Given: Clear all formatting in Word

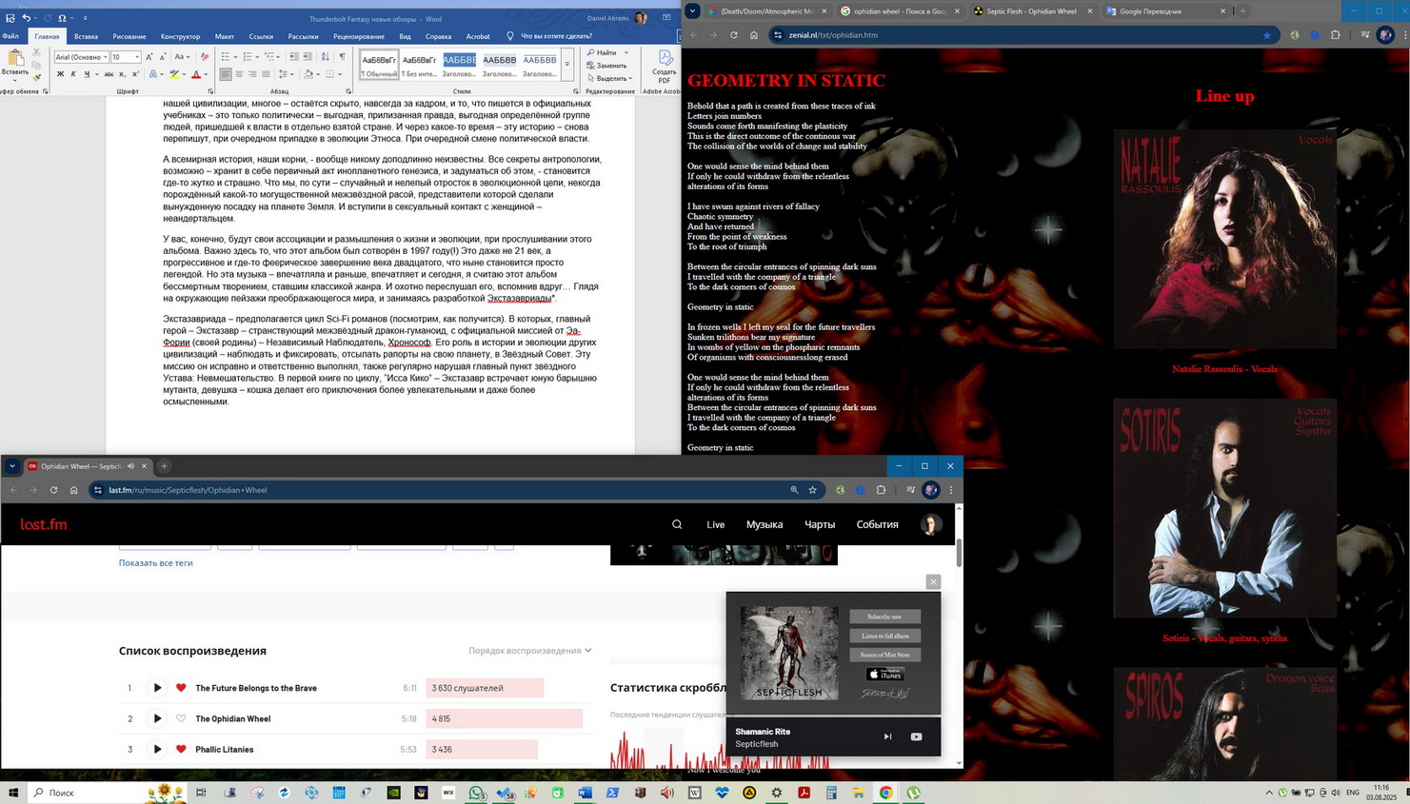Looking at the screenshot, I should (205, 57).
